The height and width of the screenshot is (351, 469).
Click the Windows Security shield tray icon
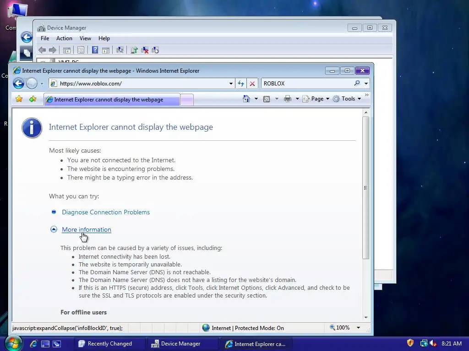[x=410, y=343]
